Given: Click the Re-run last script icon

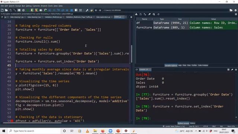Looking at the screenshot, I should click(45, 10).
